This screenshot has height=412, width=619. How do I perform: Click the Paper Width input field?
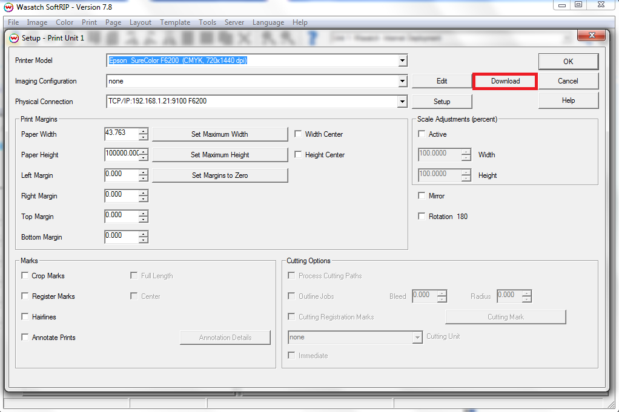click(x=122, y=134)
